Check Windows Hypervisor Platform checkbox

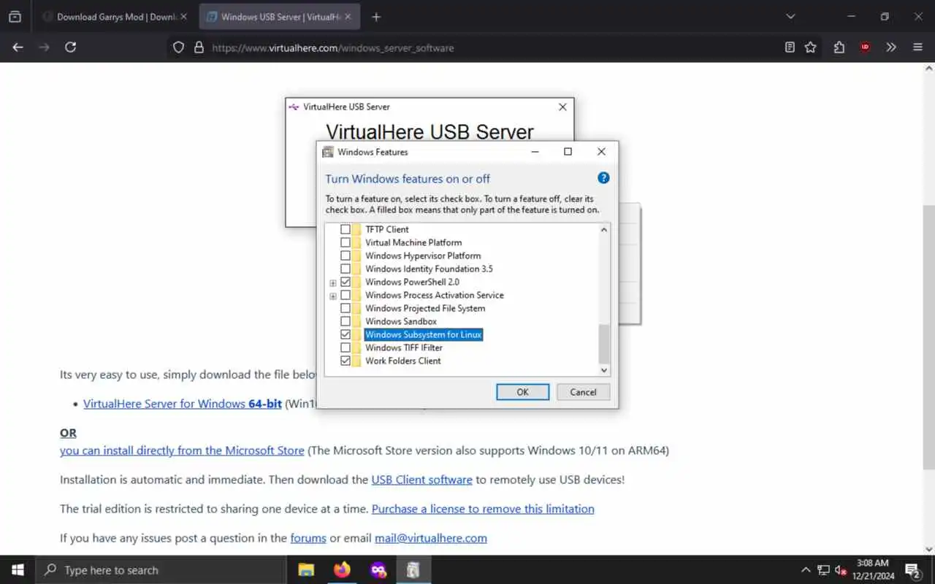346,255
